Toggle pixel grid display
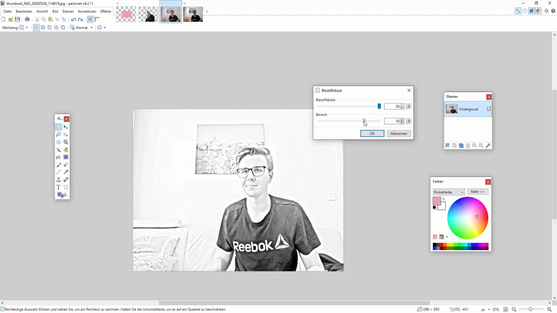557x313 pixels. coord(90,19)
